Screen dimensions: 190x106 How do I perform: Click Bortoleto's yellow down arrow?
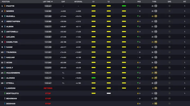138,93
